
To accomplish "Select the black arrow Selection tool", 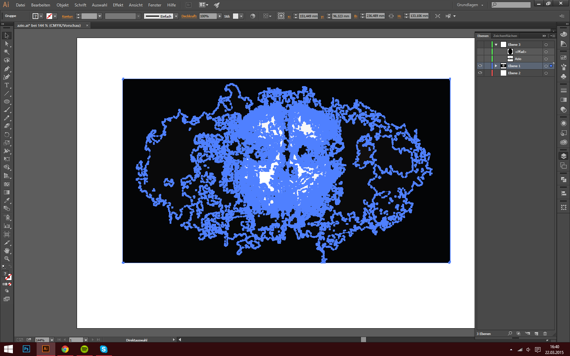I will [x=7, y=36].
